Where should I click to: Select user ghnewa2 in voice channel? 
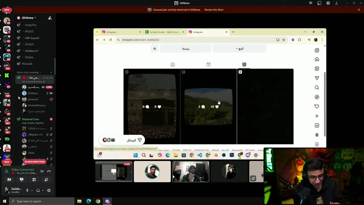click(x=37, y=99)
